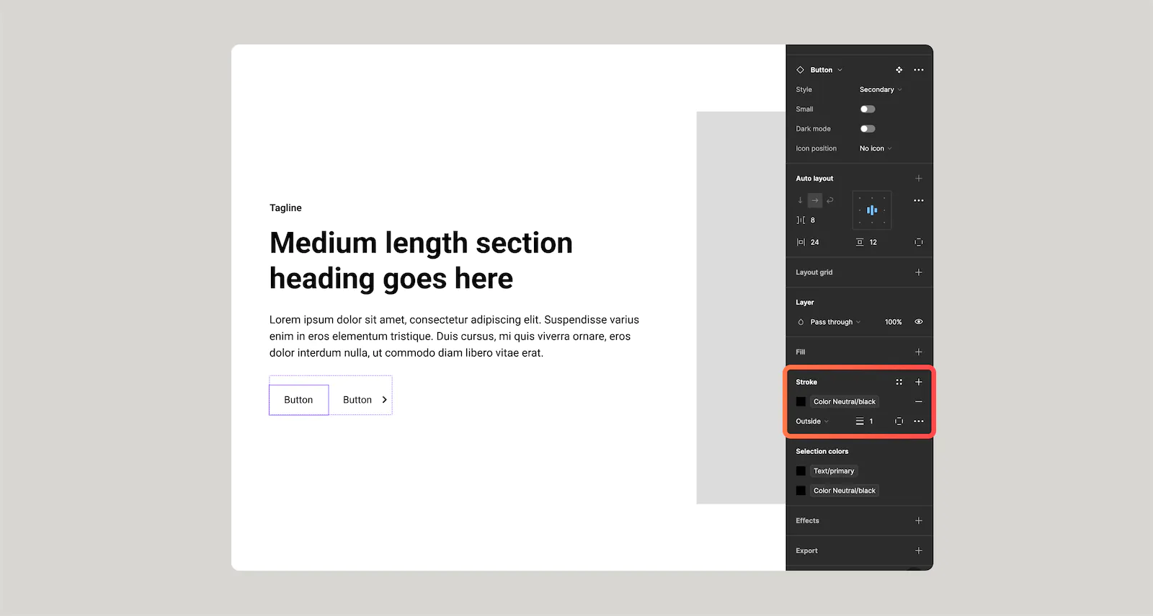Screen dimensions: 1153x616
Task: Click the chevron arrow beside second Button
Action: pyautogui.click(x=385, y=400)
